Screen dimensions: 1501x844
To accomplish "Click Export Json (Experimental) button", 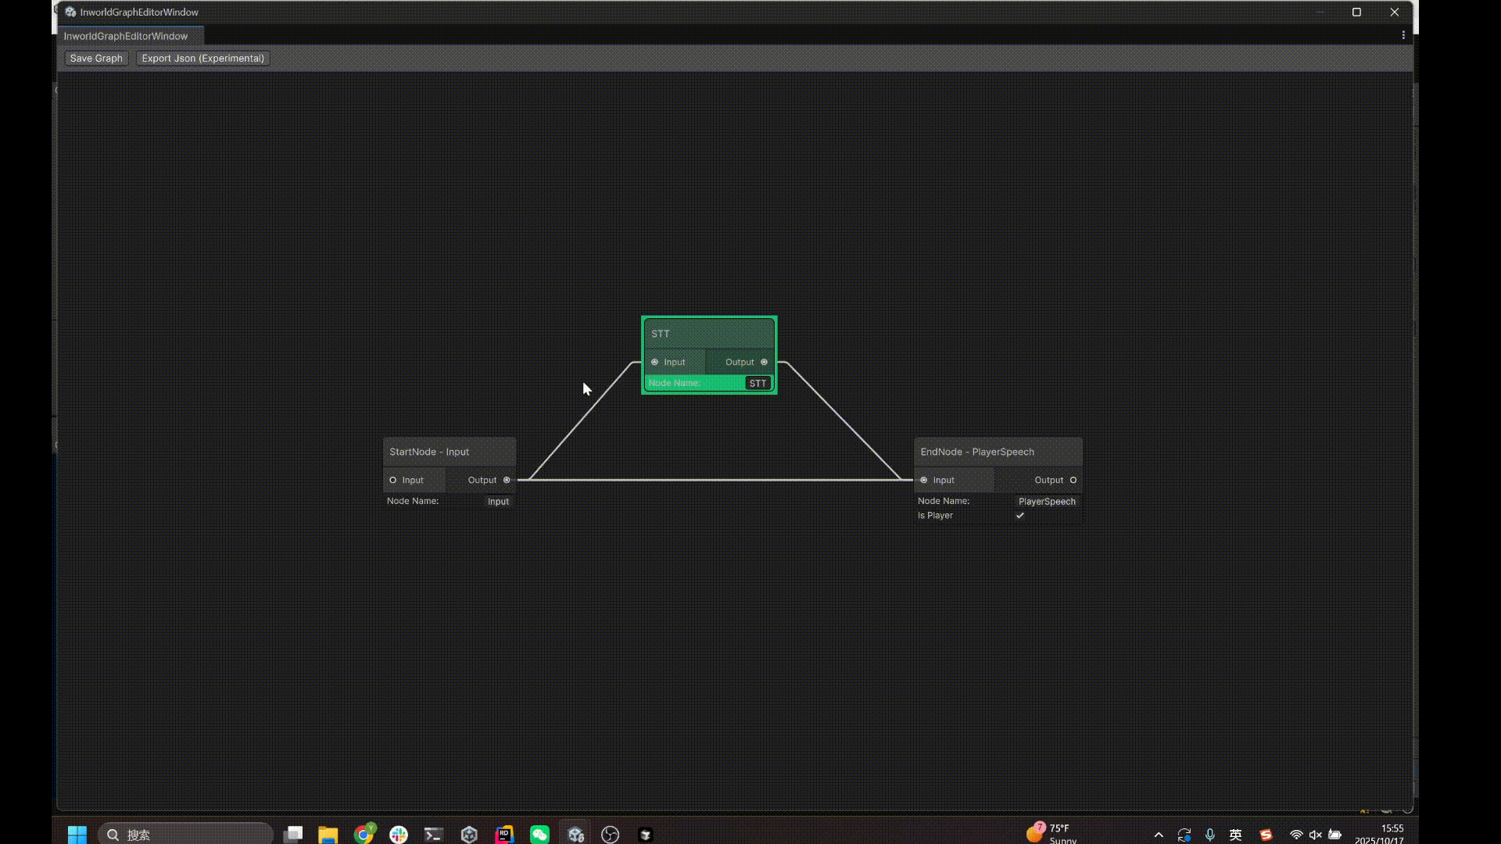I will coord(202,59).
